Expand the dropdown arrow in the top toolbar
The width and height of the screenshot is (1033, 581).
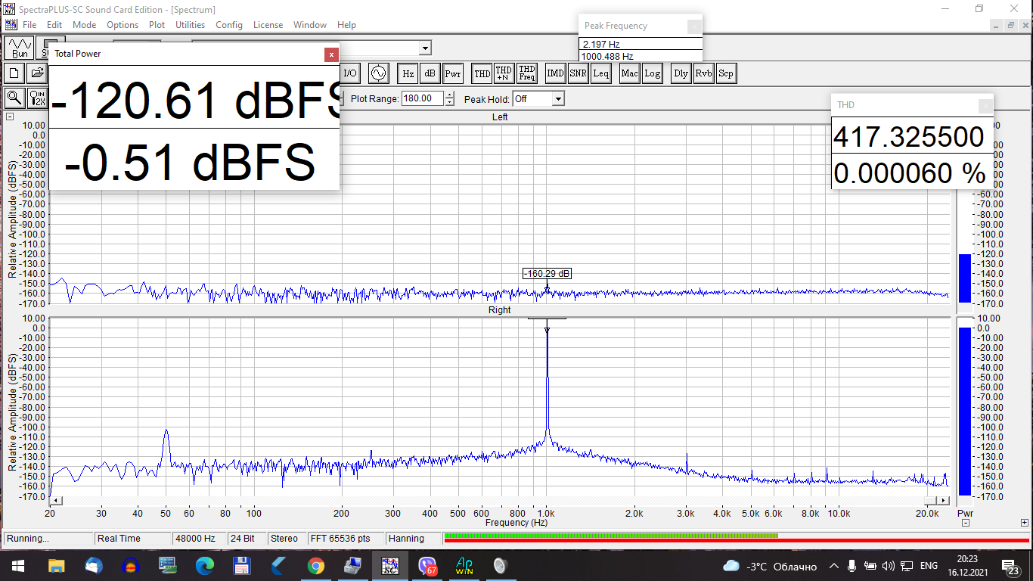[425, 48]
